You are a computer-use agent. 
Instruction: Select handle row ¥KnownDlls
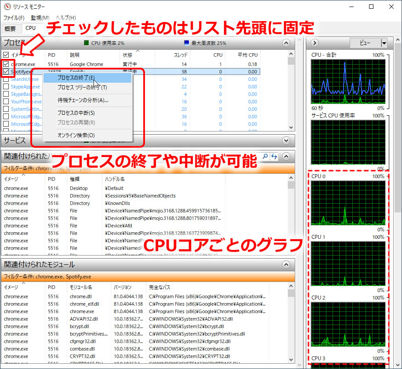117,203
